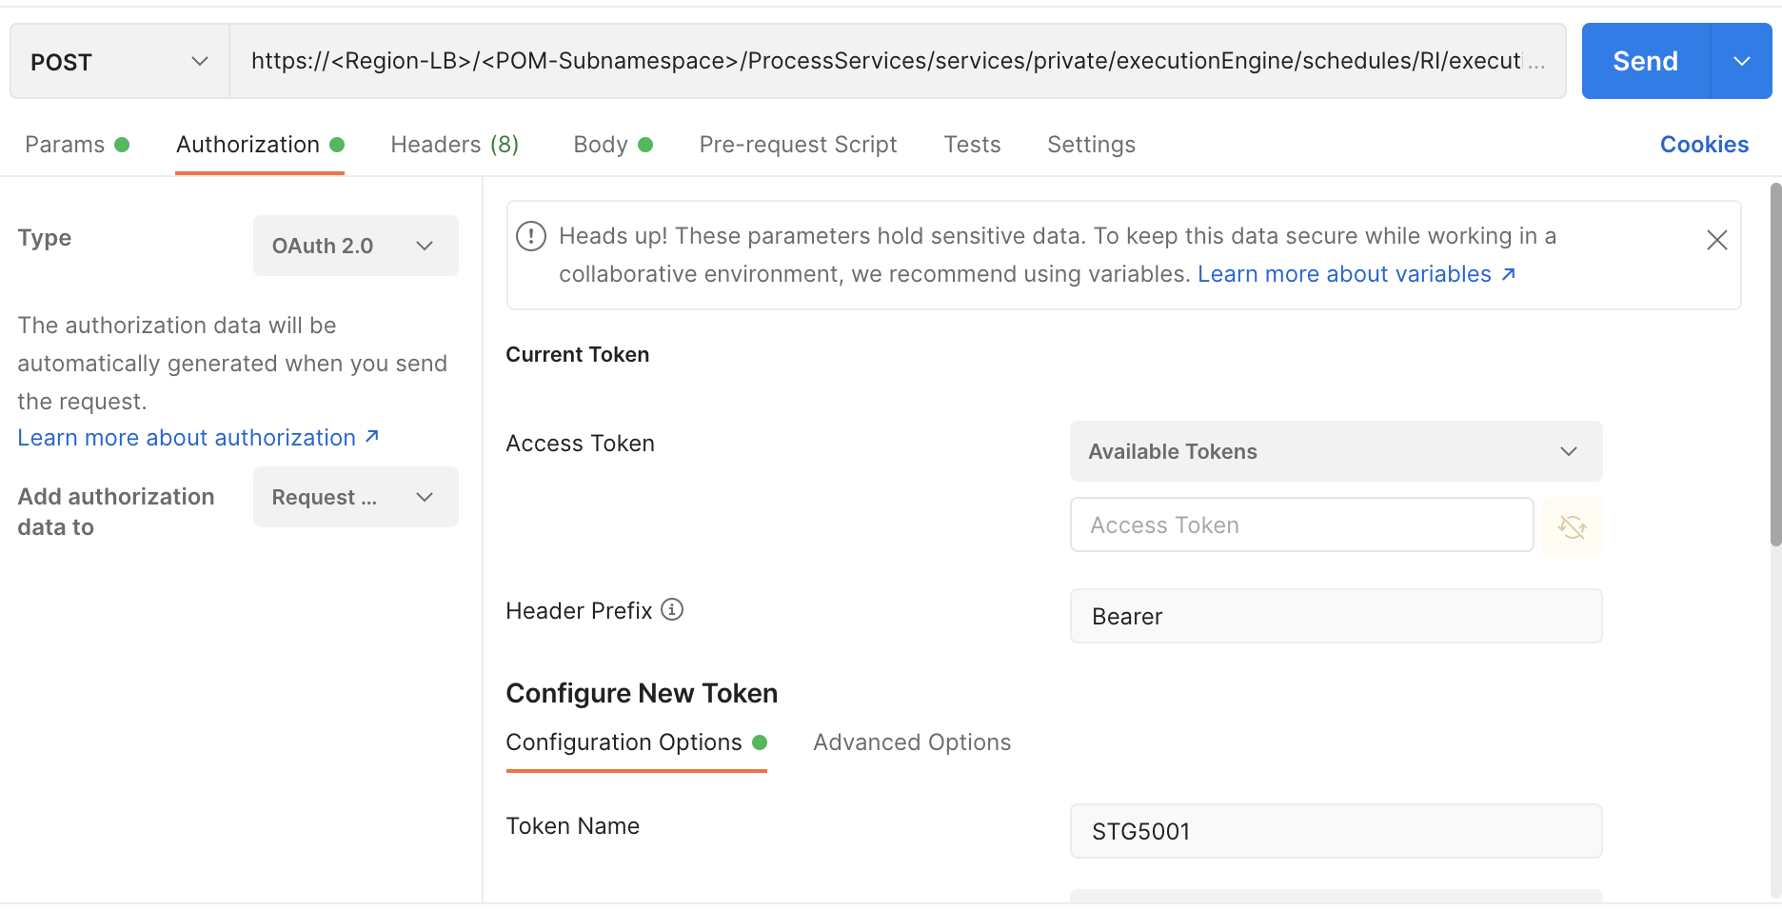
Task: Click the STG5001 Token Name field
Action: pyautogui.click(x=1336, y=830)
